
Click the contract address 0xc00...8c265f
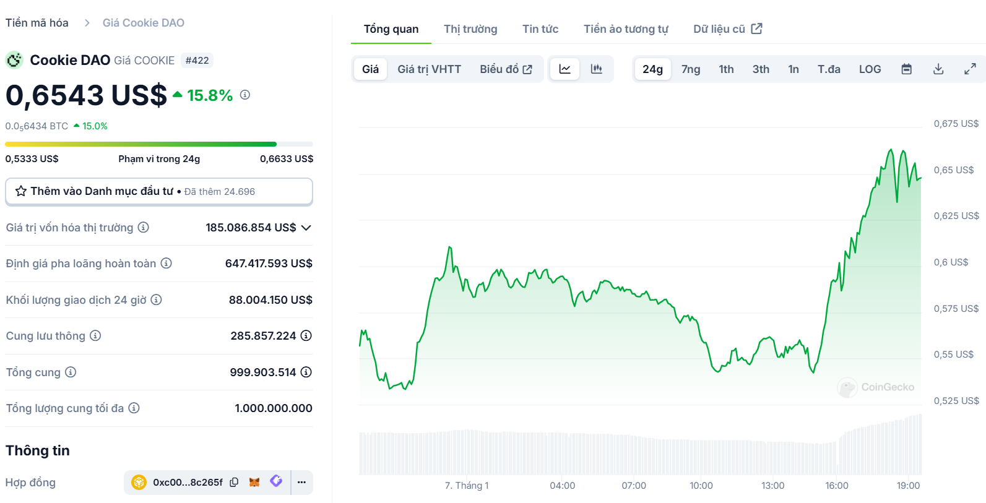click(188, 483)
